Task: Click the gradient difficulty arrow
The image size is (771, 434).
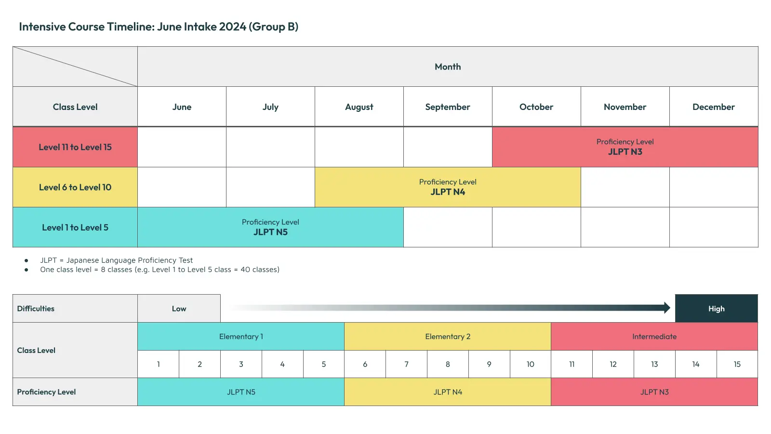Action: [448, 308]
